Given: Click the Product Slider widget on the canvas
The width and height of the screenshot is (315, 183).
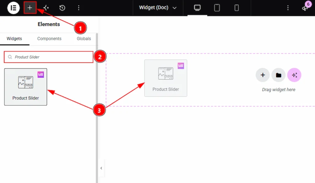Looking at the screenshot, I should pyautogui.click(x=166, y=78).
